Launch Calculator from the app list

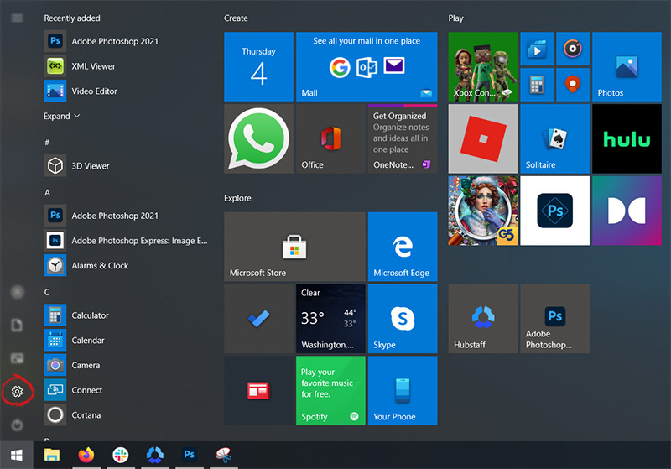pos(127,315)
